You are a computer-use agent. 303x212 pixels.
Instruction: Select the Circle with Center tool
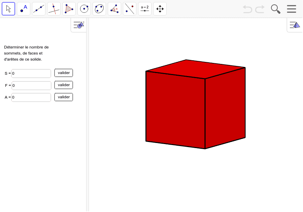point(84,8)
